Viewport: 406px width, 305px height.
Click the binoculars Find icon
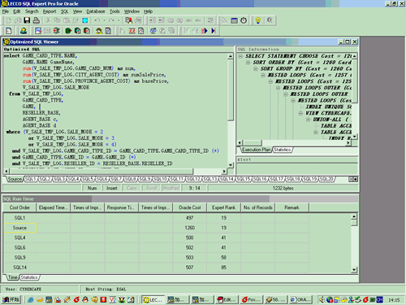128,20
